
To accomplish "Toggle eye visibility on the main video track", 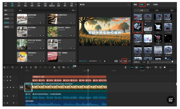I will click(x=11, y=87).
